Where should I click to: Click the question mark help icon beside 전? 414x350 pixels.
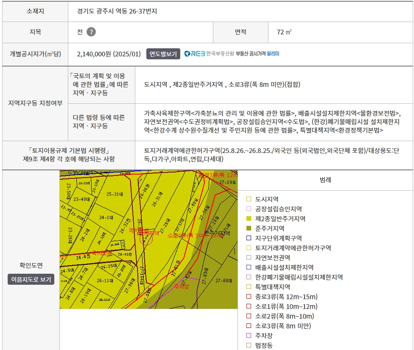(91, 32)
